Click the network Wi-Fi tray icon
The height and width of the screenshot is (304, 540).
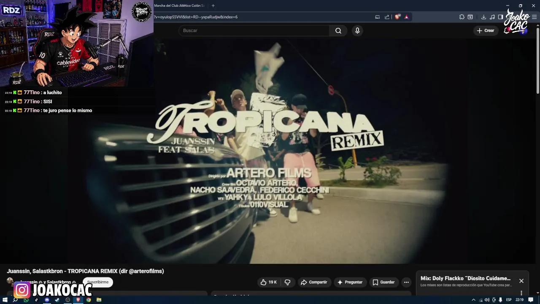[x=480, y=300]
